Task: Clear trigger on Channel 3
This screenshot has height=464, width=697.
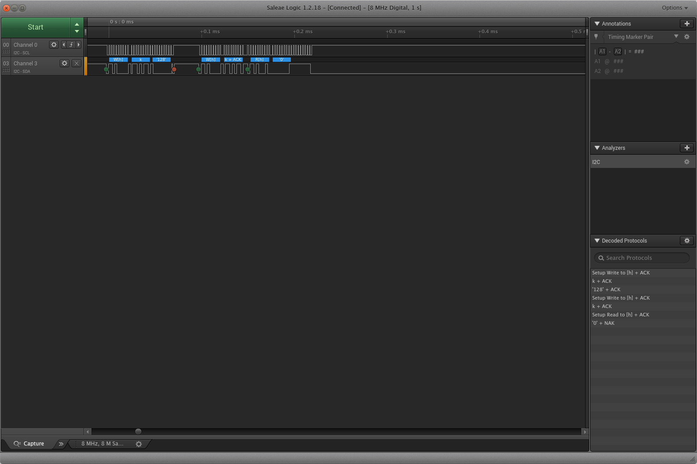Action: 76,63
